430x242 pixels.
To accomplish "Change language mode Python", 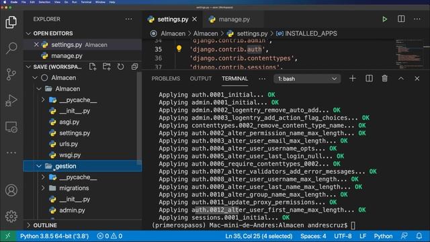I will point(383,236).
